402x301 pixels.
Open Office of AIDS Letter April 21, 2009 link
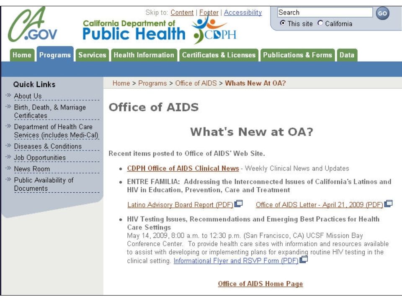tap(320, 204)
